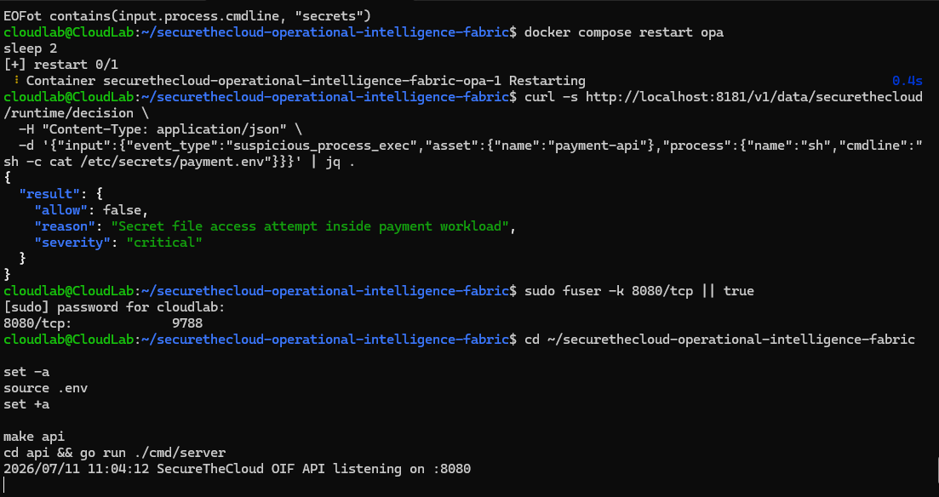Click the word 'Restarting'

[x=547, y=80]
